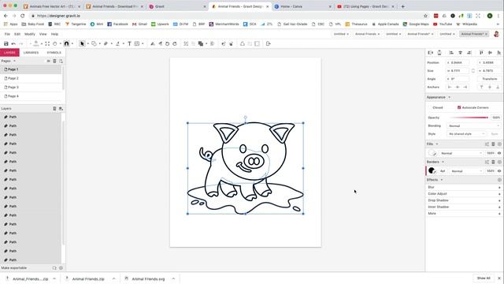Click the Export icon in toolbar
This screenshot has height=284, width=504.
point(268,43)
